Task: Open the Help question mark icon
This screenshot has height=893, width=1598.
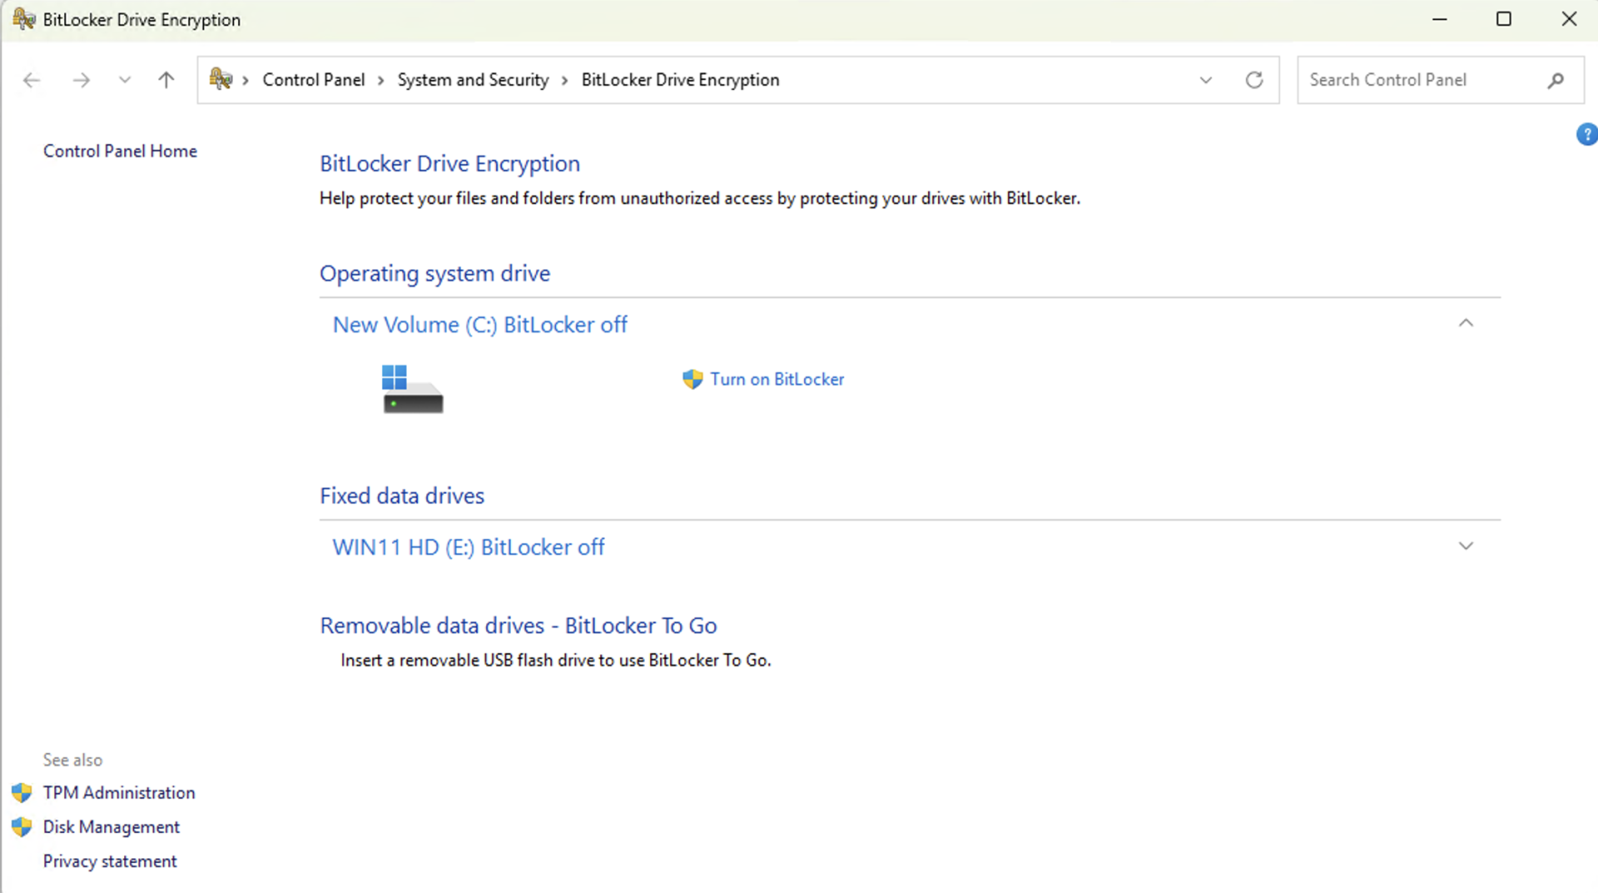Action: pyautogui.click(x=1587, y=134)
